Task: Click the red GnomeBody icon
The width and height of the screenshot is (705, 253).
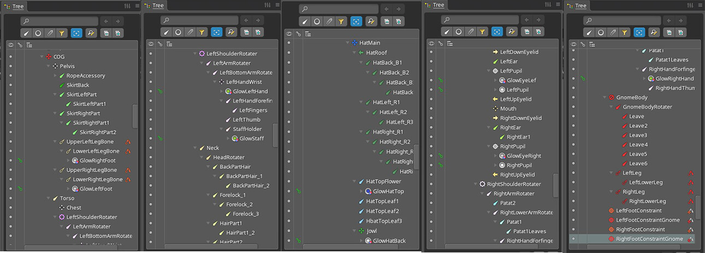Action: (x=611, y=98)
